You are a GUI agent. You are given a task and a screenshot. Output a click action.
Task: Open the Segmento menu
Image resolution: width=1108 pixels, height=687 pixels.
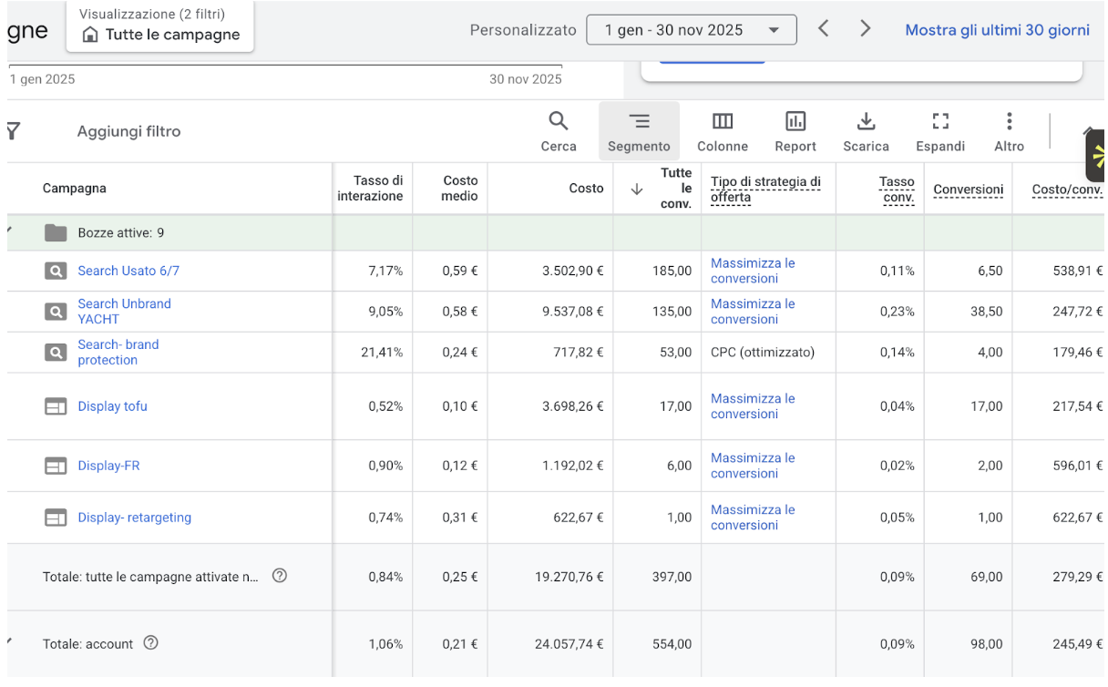click(639, 131)
